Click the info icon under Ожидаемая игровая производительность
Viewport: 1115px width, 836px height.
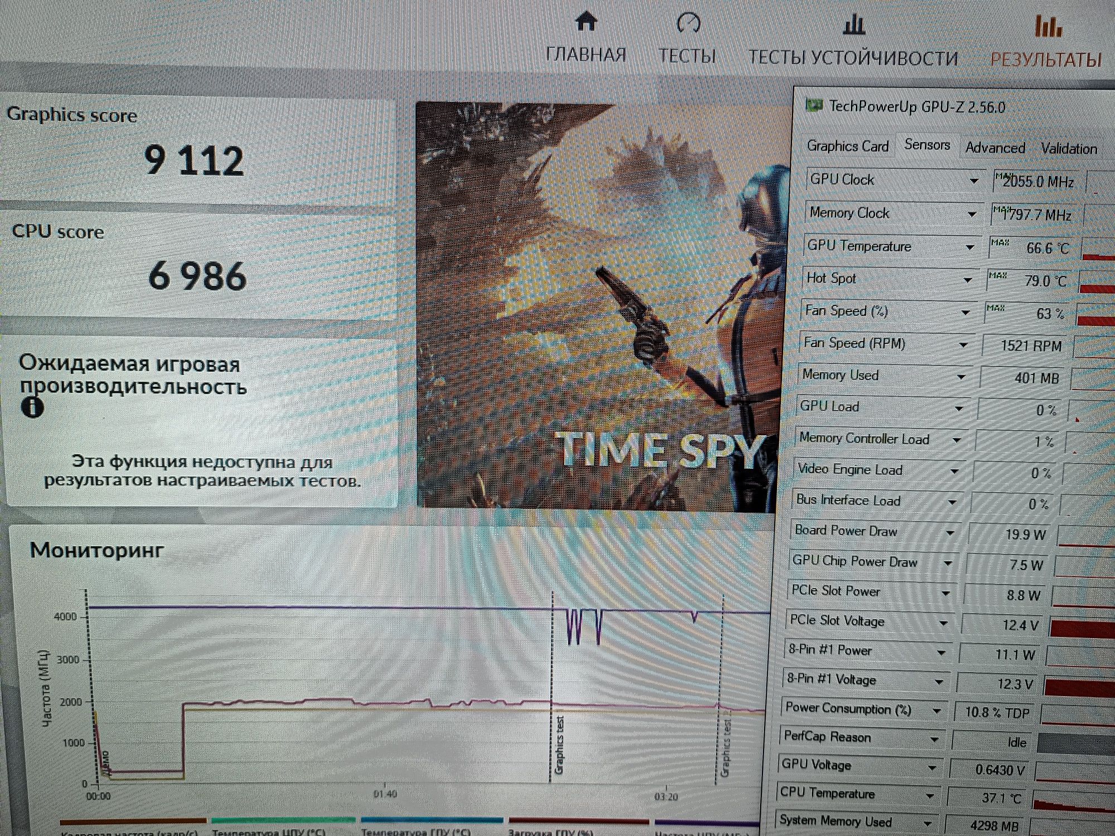(x=32, y=407)
